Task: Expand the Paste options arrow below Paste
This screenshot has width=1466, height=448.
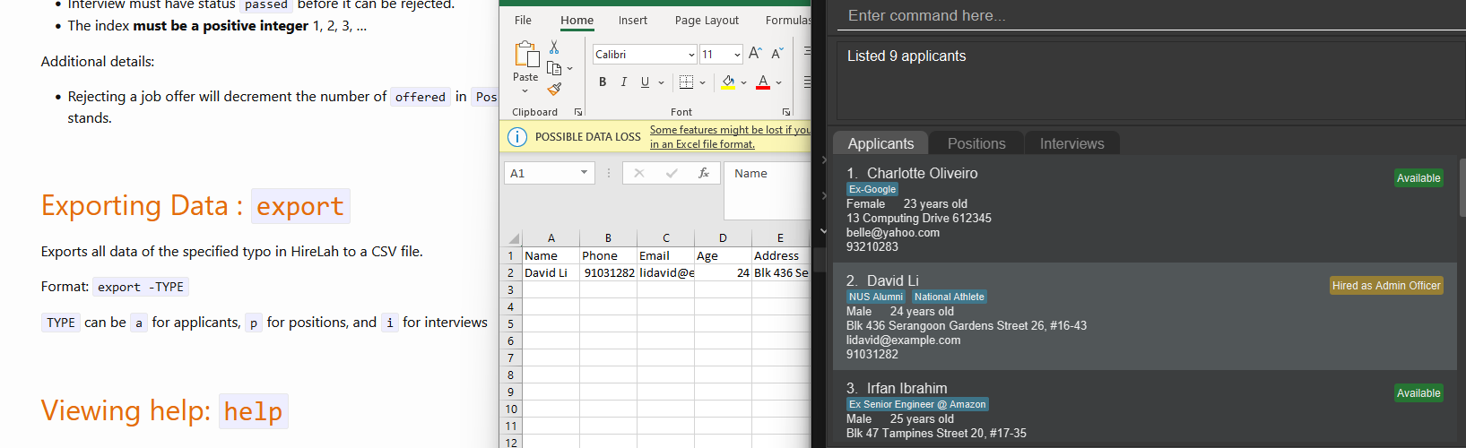Action: [525, 90]
